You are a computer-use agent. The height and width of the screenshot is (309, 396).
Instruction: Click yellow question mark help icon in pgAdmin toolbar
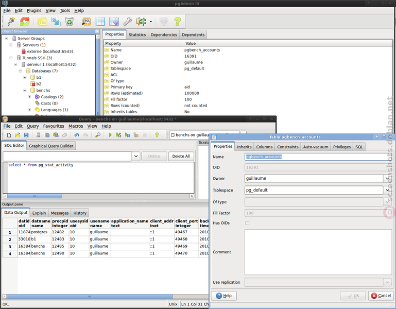pos(178,22)
